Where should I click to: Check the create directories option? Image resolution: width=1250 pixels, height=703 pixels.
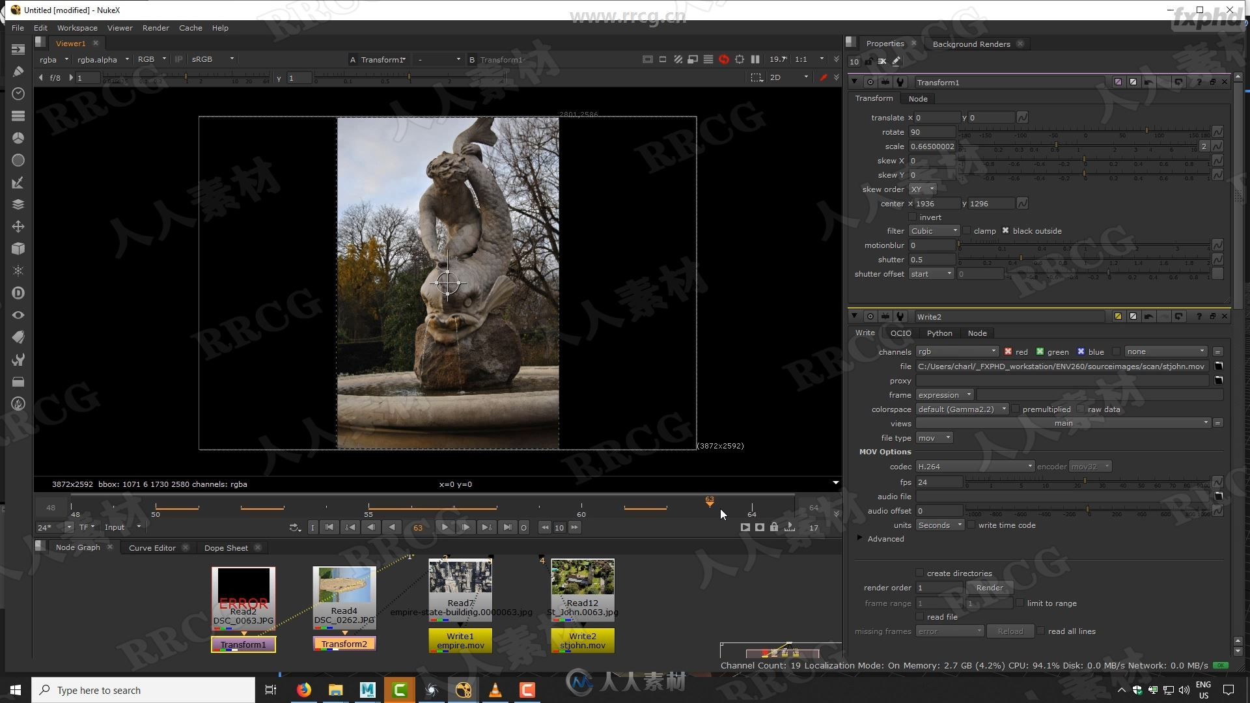point(920,573)
